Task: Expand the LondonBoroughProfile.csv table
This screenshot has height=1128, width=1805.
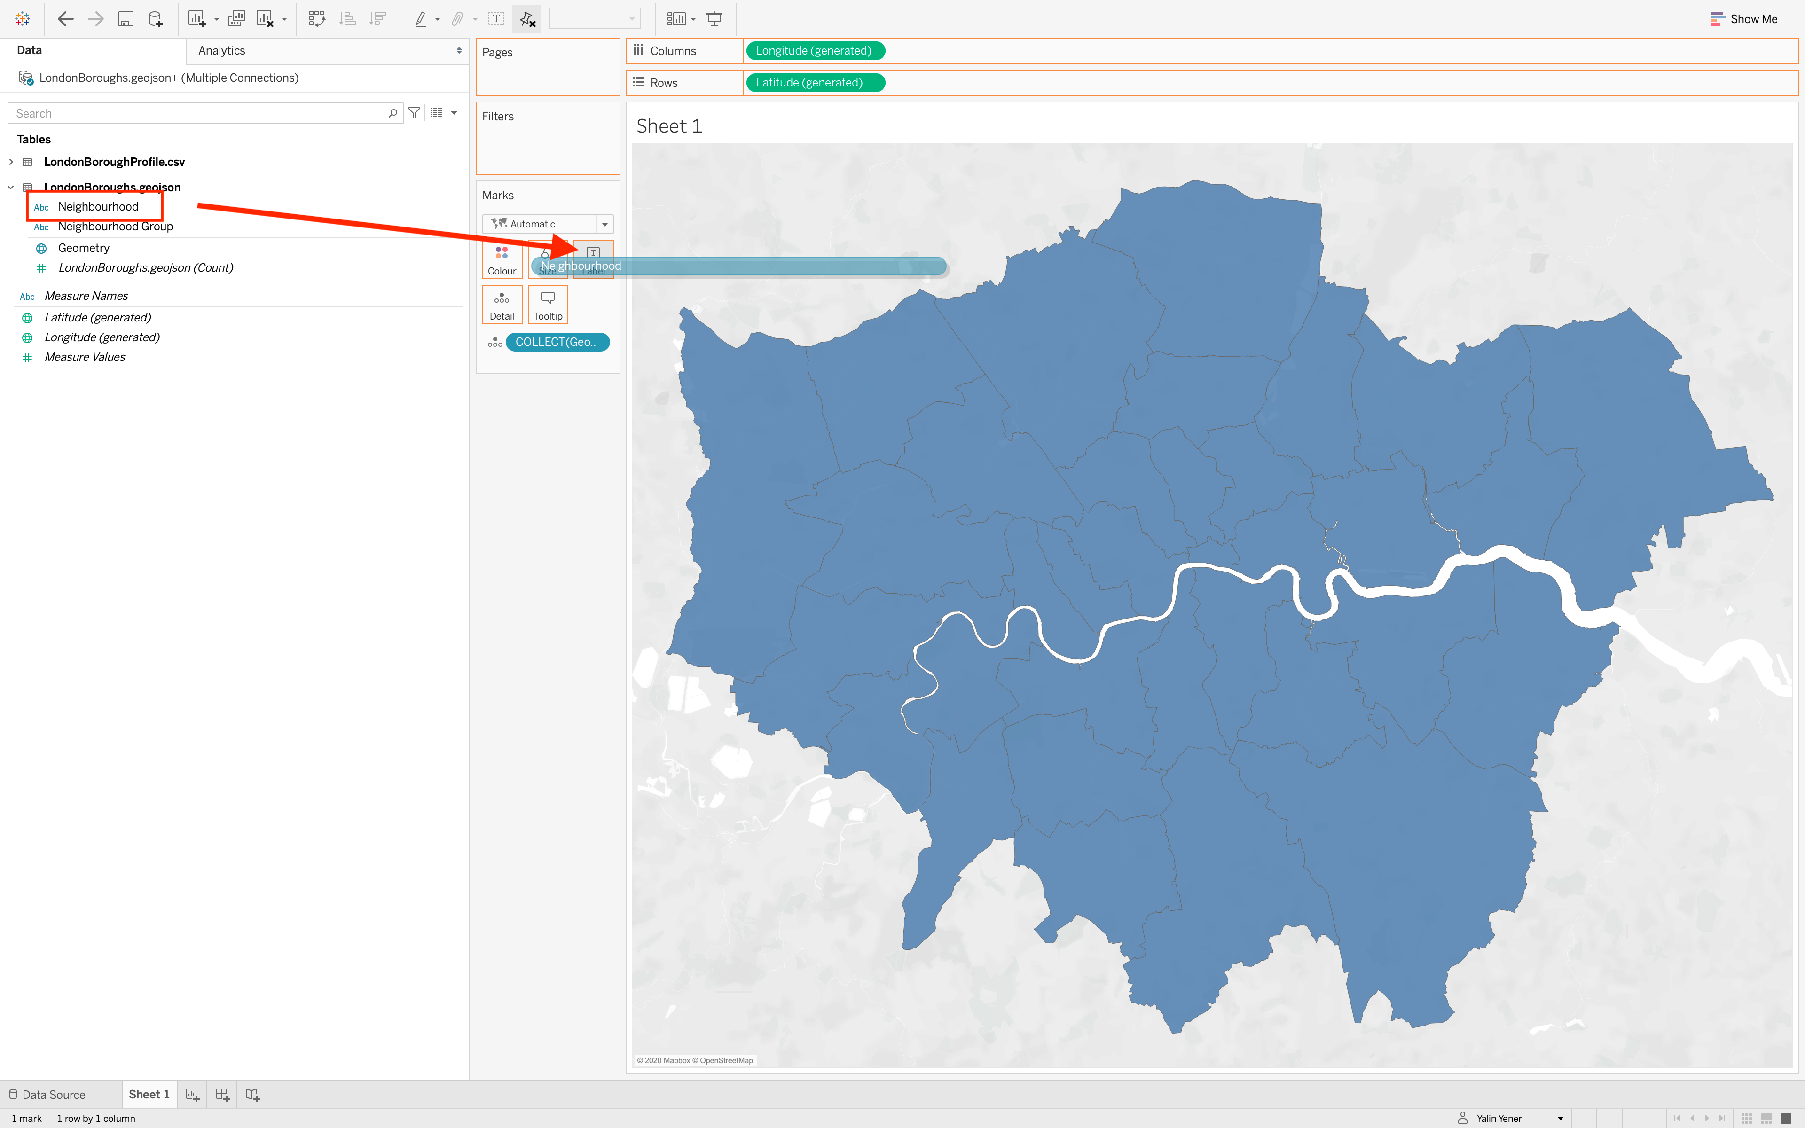Action: [10, 161]
